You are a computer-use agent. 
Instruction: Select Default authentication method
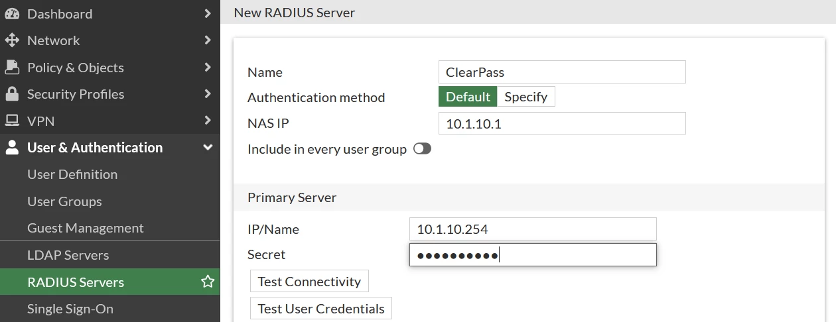tap(468, 97)
